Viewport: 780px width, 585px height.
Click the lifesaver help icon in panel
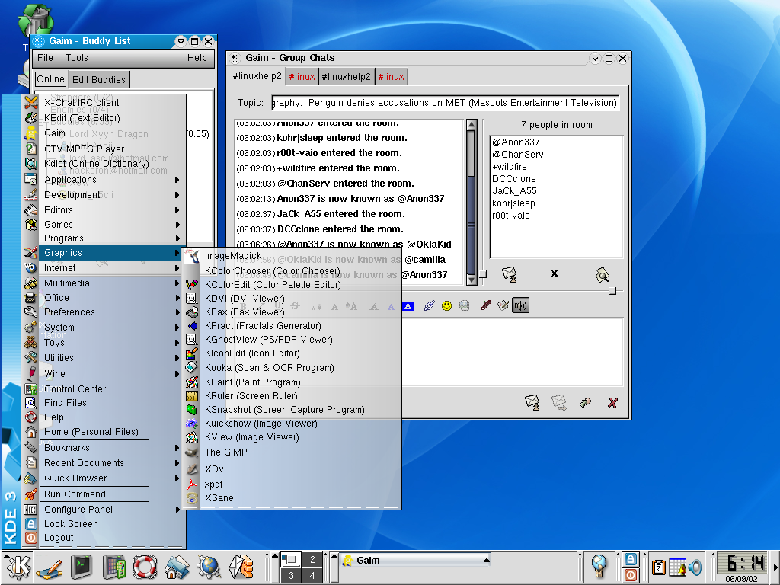[x=144, y=567]
